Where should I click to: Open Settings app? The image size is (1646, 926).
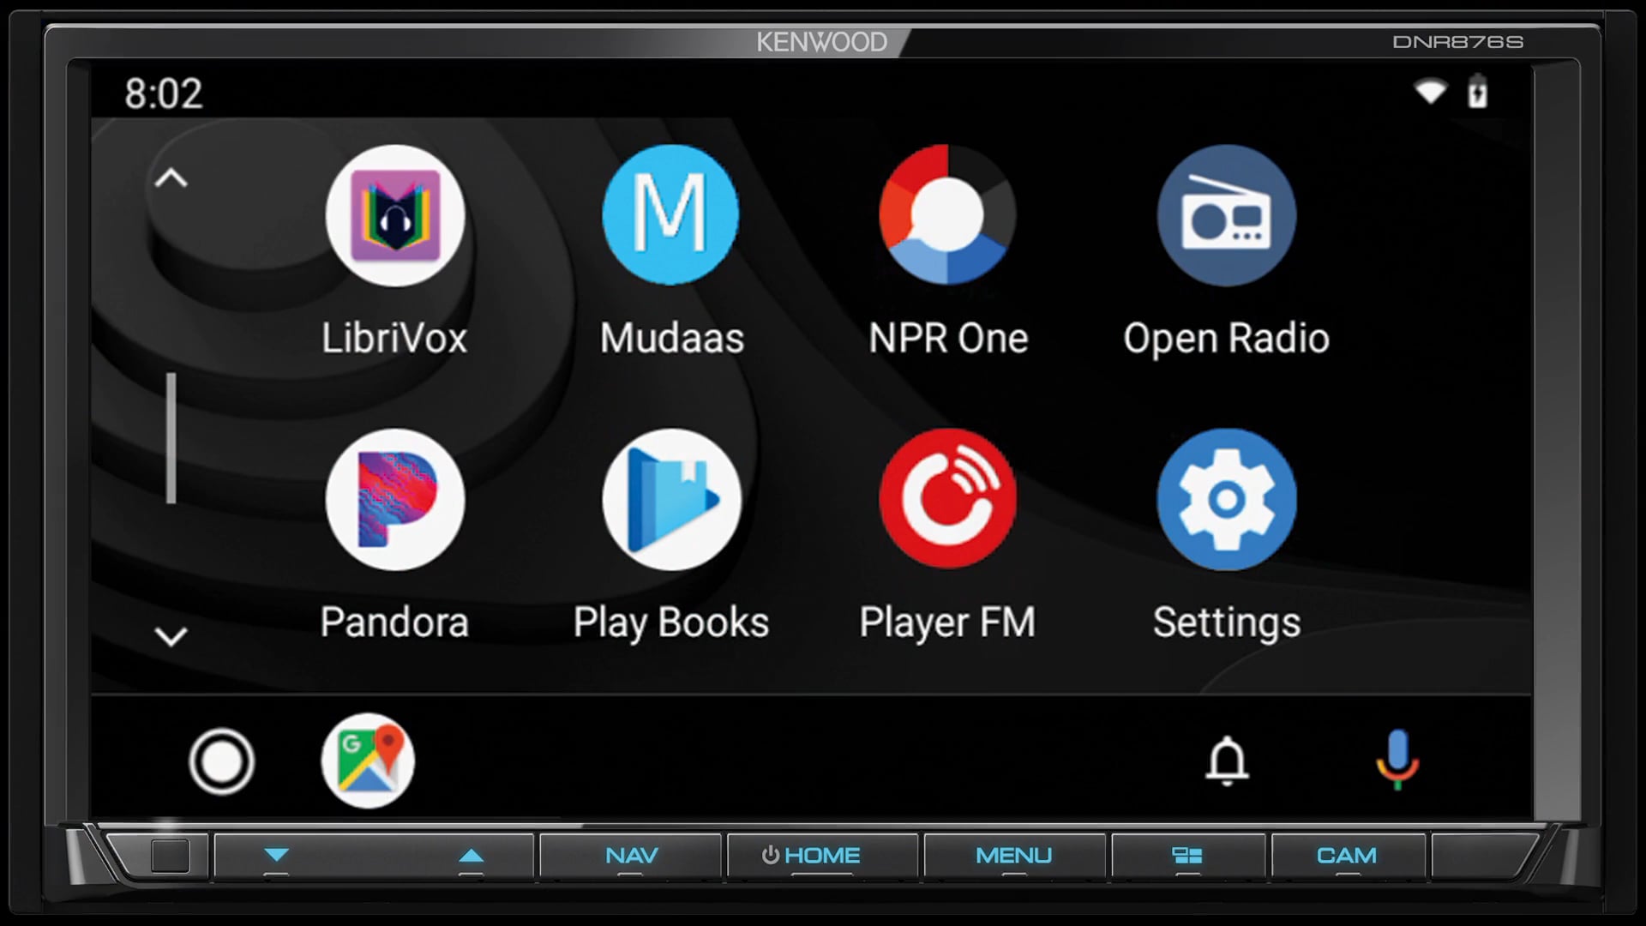point(1225,497)
